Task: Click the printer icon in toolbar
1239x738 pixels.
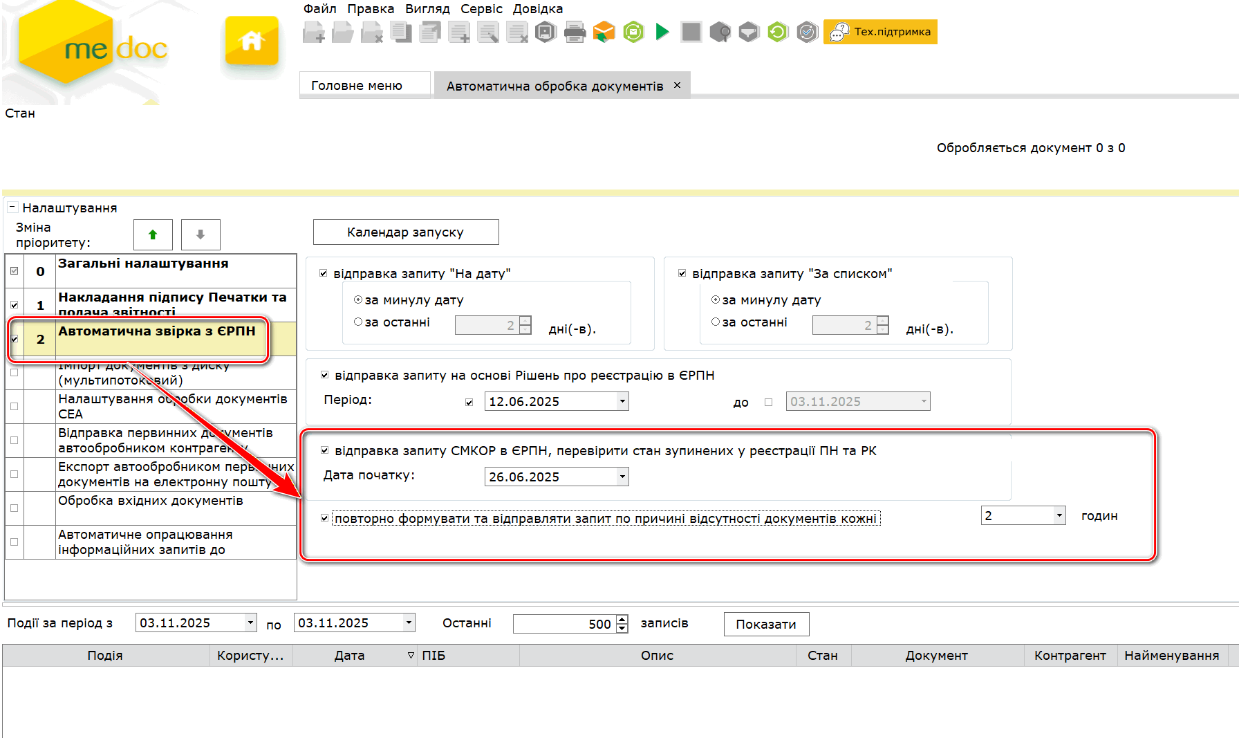Action: click(x=575, y=33)
